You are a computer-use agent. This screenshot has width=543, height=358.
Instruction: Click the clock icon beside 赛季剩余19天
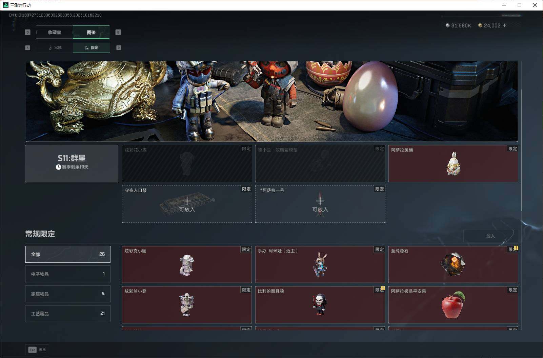point(58,167)
